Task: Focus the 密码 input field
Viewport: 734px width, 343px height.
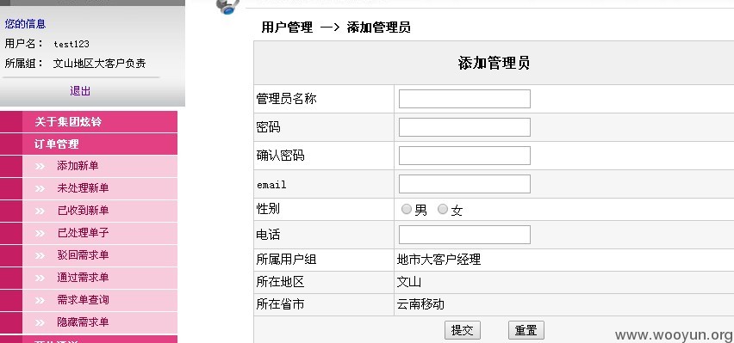Action: click(x=464, y=127)
